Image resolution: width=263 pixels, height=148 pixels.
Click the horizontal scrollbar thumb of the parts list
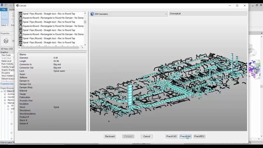click(50, 48)
